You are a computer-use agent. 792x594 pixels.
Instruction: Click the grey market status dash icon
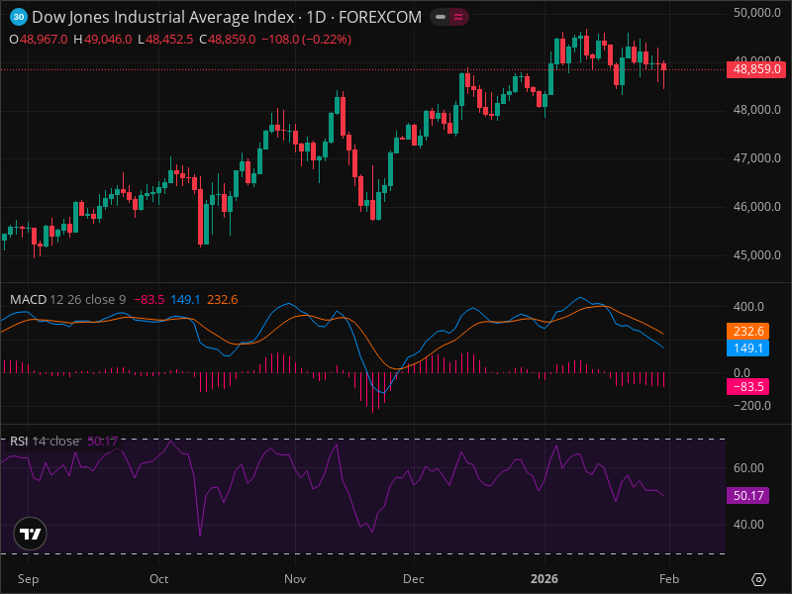[x=441, y=17]
